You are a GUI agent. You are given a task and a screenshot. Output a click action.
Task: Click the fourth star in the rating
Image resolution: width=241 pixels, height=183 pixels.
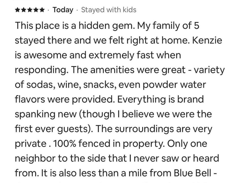click(x=36, y=10)
